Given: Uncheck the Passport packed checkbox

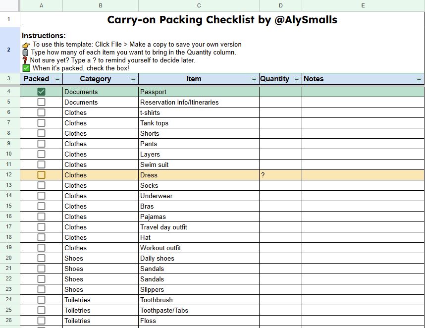Looking at the screenshot, I should click(x=41, y=92).
